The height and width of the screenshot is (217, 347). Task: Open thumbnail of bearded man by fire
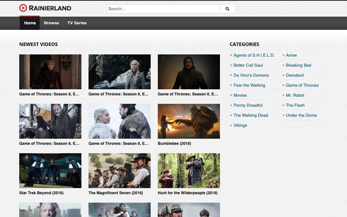189,72
